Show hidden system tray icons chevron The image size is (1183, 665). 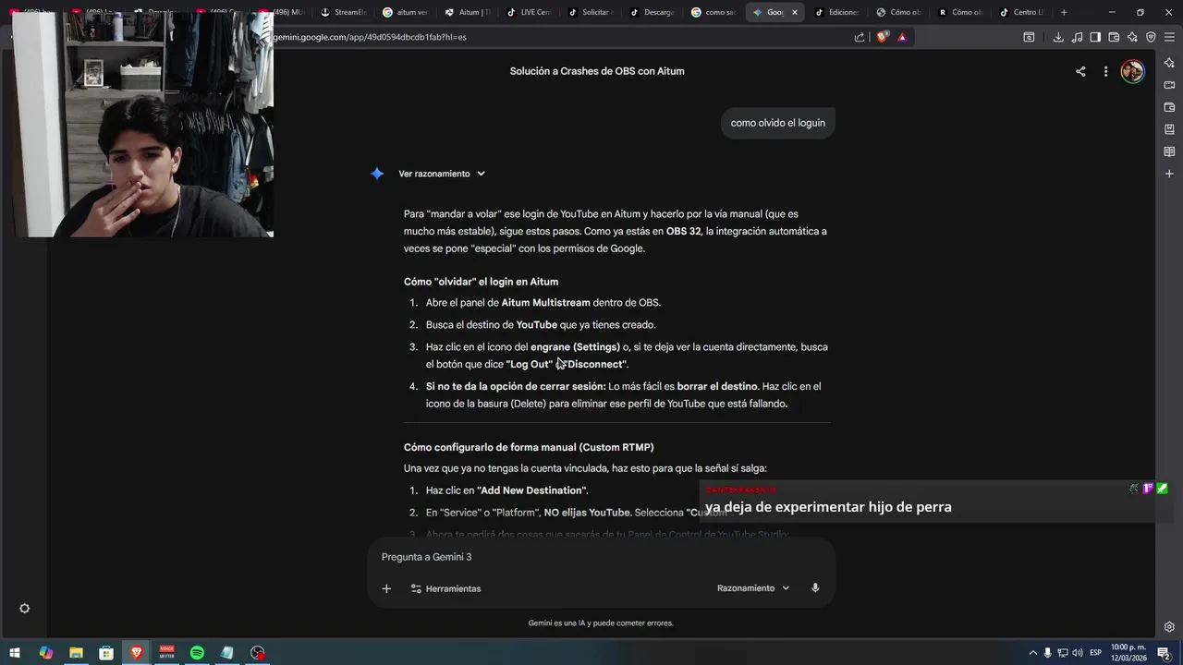(x=1032, y=653)
